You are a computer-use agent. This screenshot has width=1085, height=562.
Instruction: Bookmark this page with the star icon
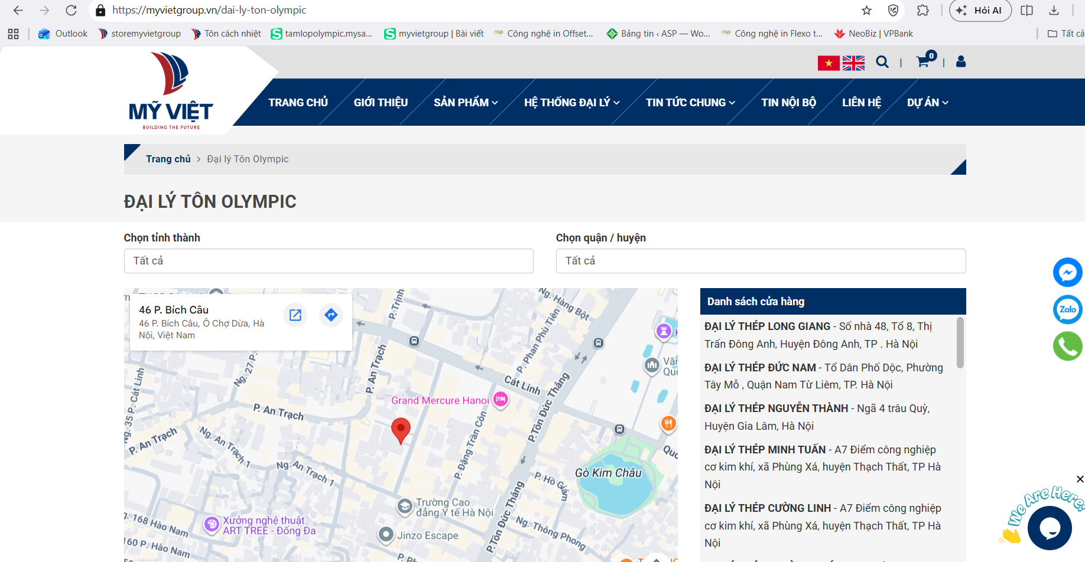tap(866, 10)
